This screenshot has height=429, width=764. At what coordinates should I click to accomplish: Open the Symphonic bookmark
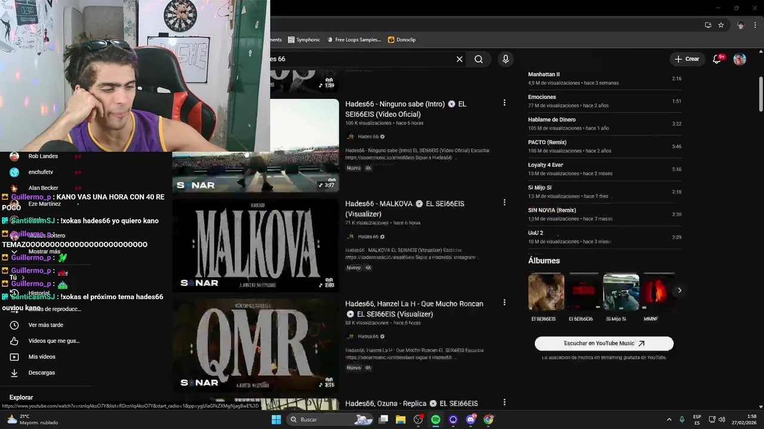tap(304, 40)
